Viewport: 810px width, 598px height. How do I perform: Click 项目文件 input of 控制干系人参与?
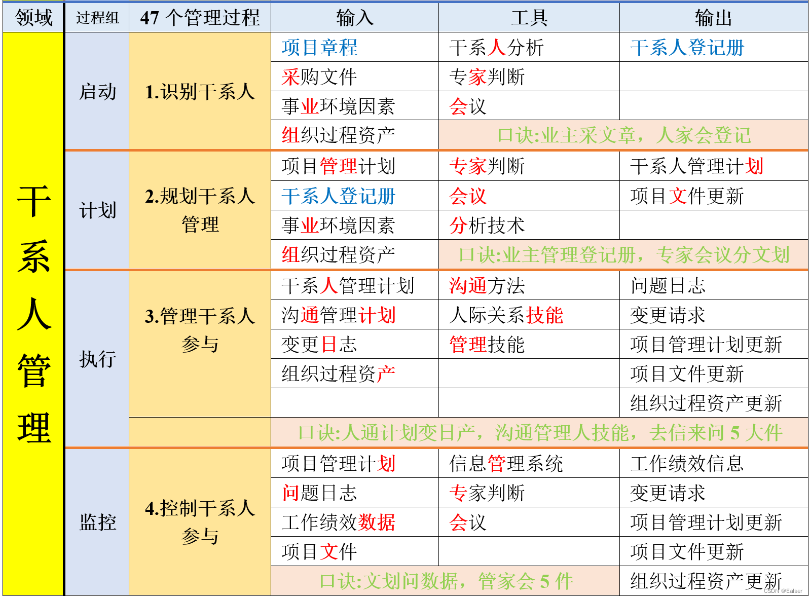coord(355,551)
